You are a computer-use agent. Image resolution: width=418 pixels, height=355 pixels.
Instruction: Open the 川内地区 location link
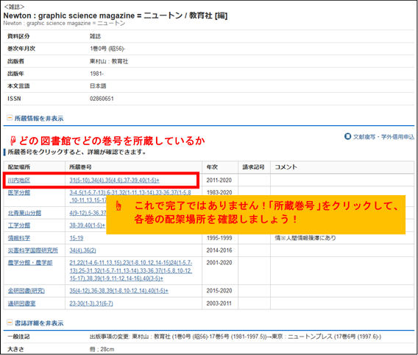19,180
